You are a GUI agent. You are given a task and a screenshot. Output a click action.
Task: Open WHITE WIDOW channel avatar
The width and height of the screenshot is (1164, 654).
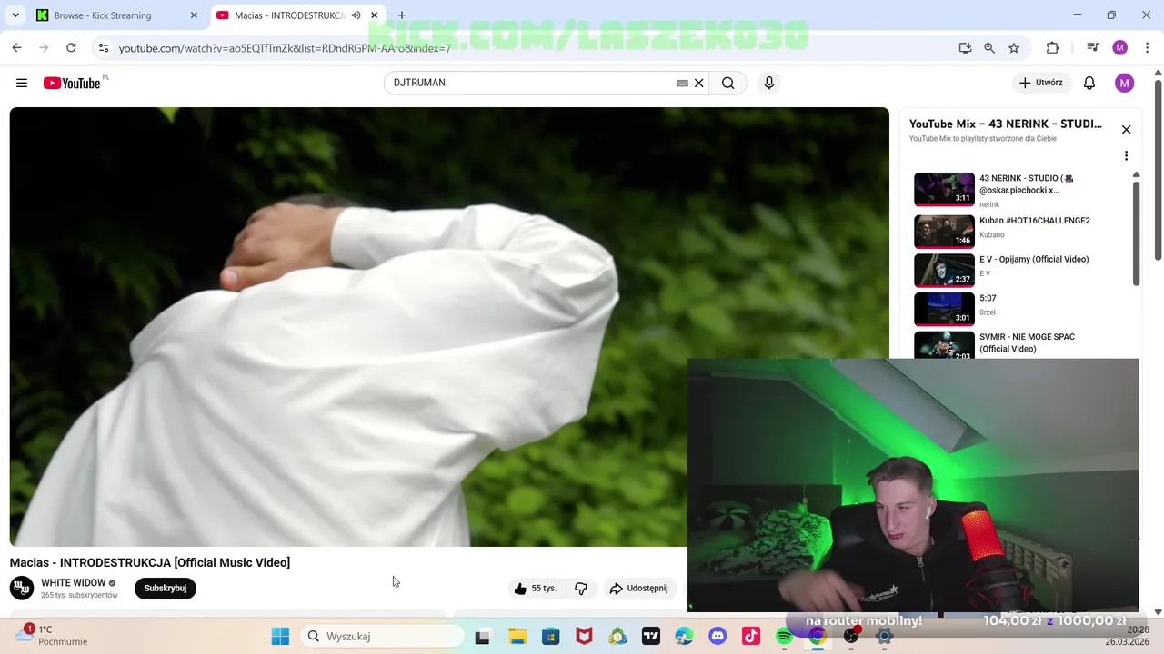point(22,588)
